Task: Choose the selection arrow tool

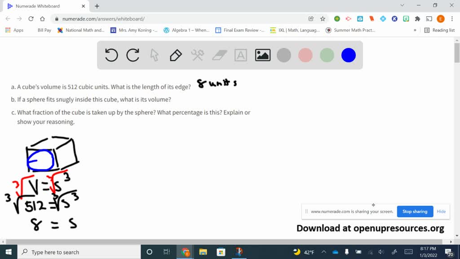Action: (x=154, y=55)
